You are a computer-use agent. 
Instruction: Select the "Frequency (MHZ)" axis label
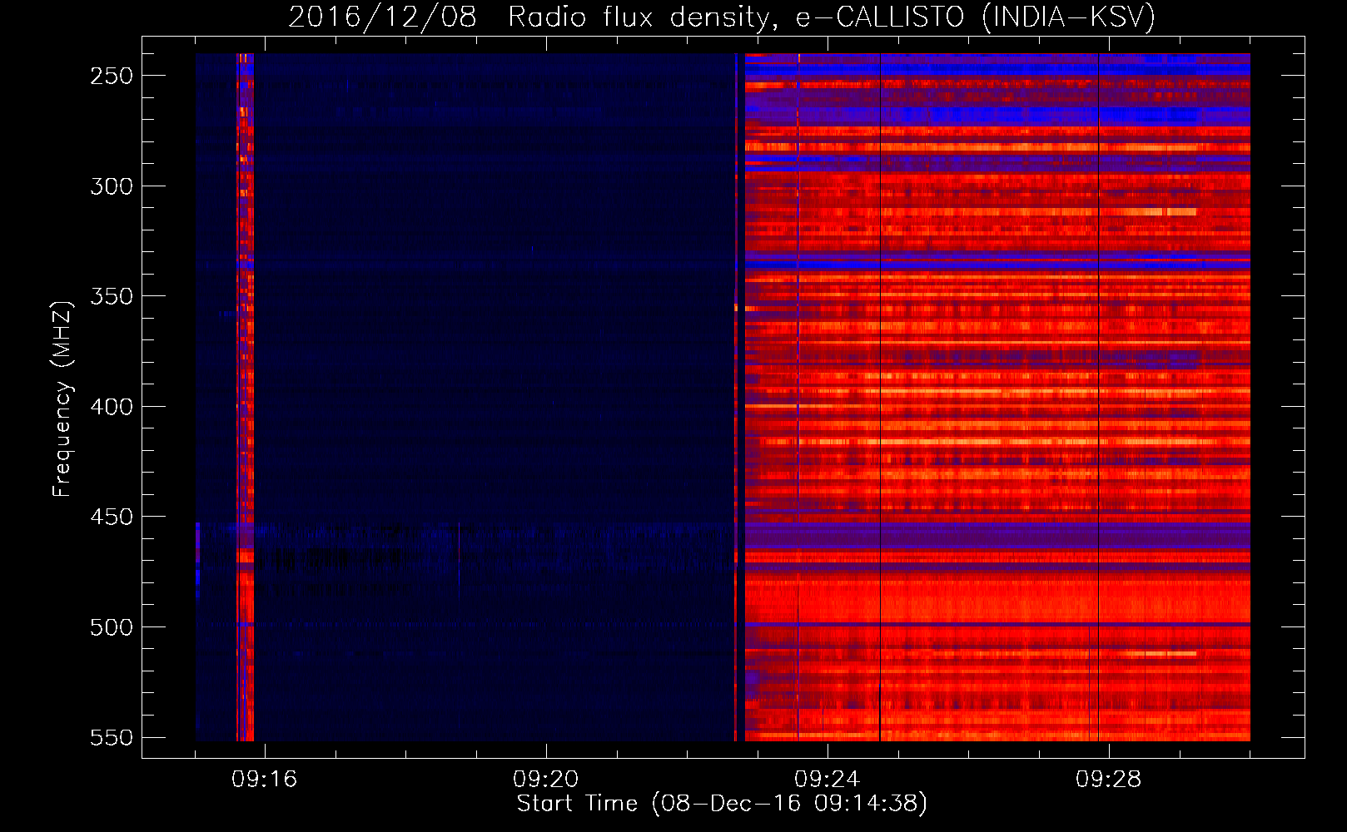[62, 399]
